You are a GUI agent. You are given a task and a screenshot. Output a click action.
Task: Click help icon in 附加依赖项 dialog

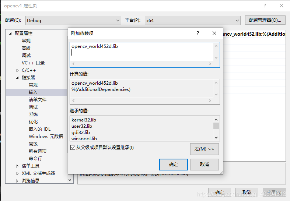(198, 33)
